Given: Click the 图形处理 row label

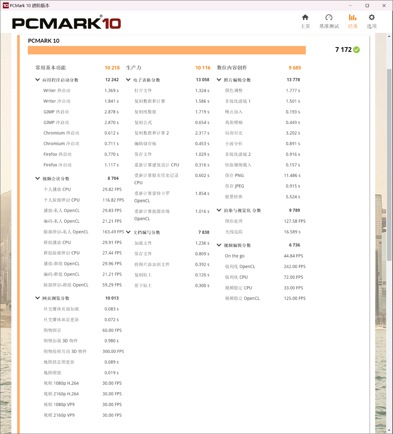Looking at the screenshot, I should (234, 221).
